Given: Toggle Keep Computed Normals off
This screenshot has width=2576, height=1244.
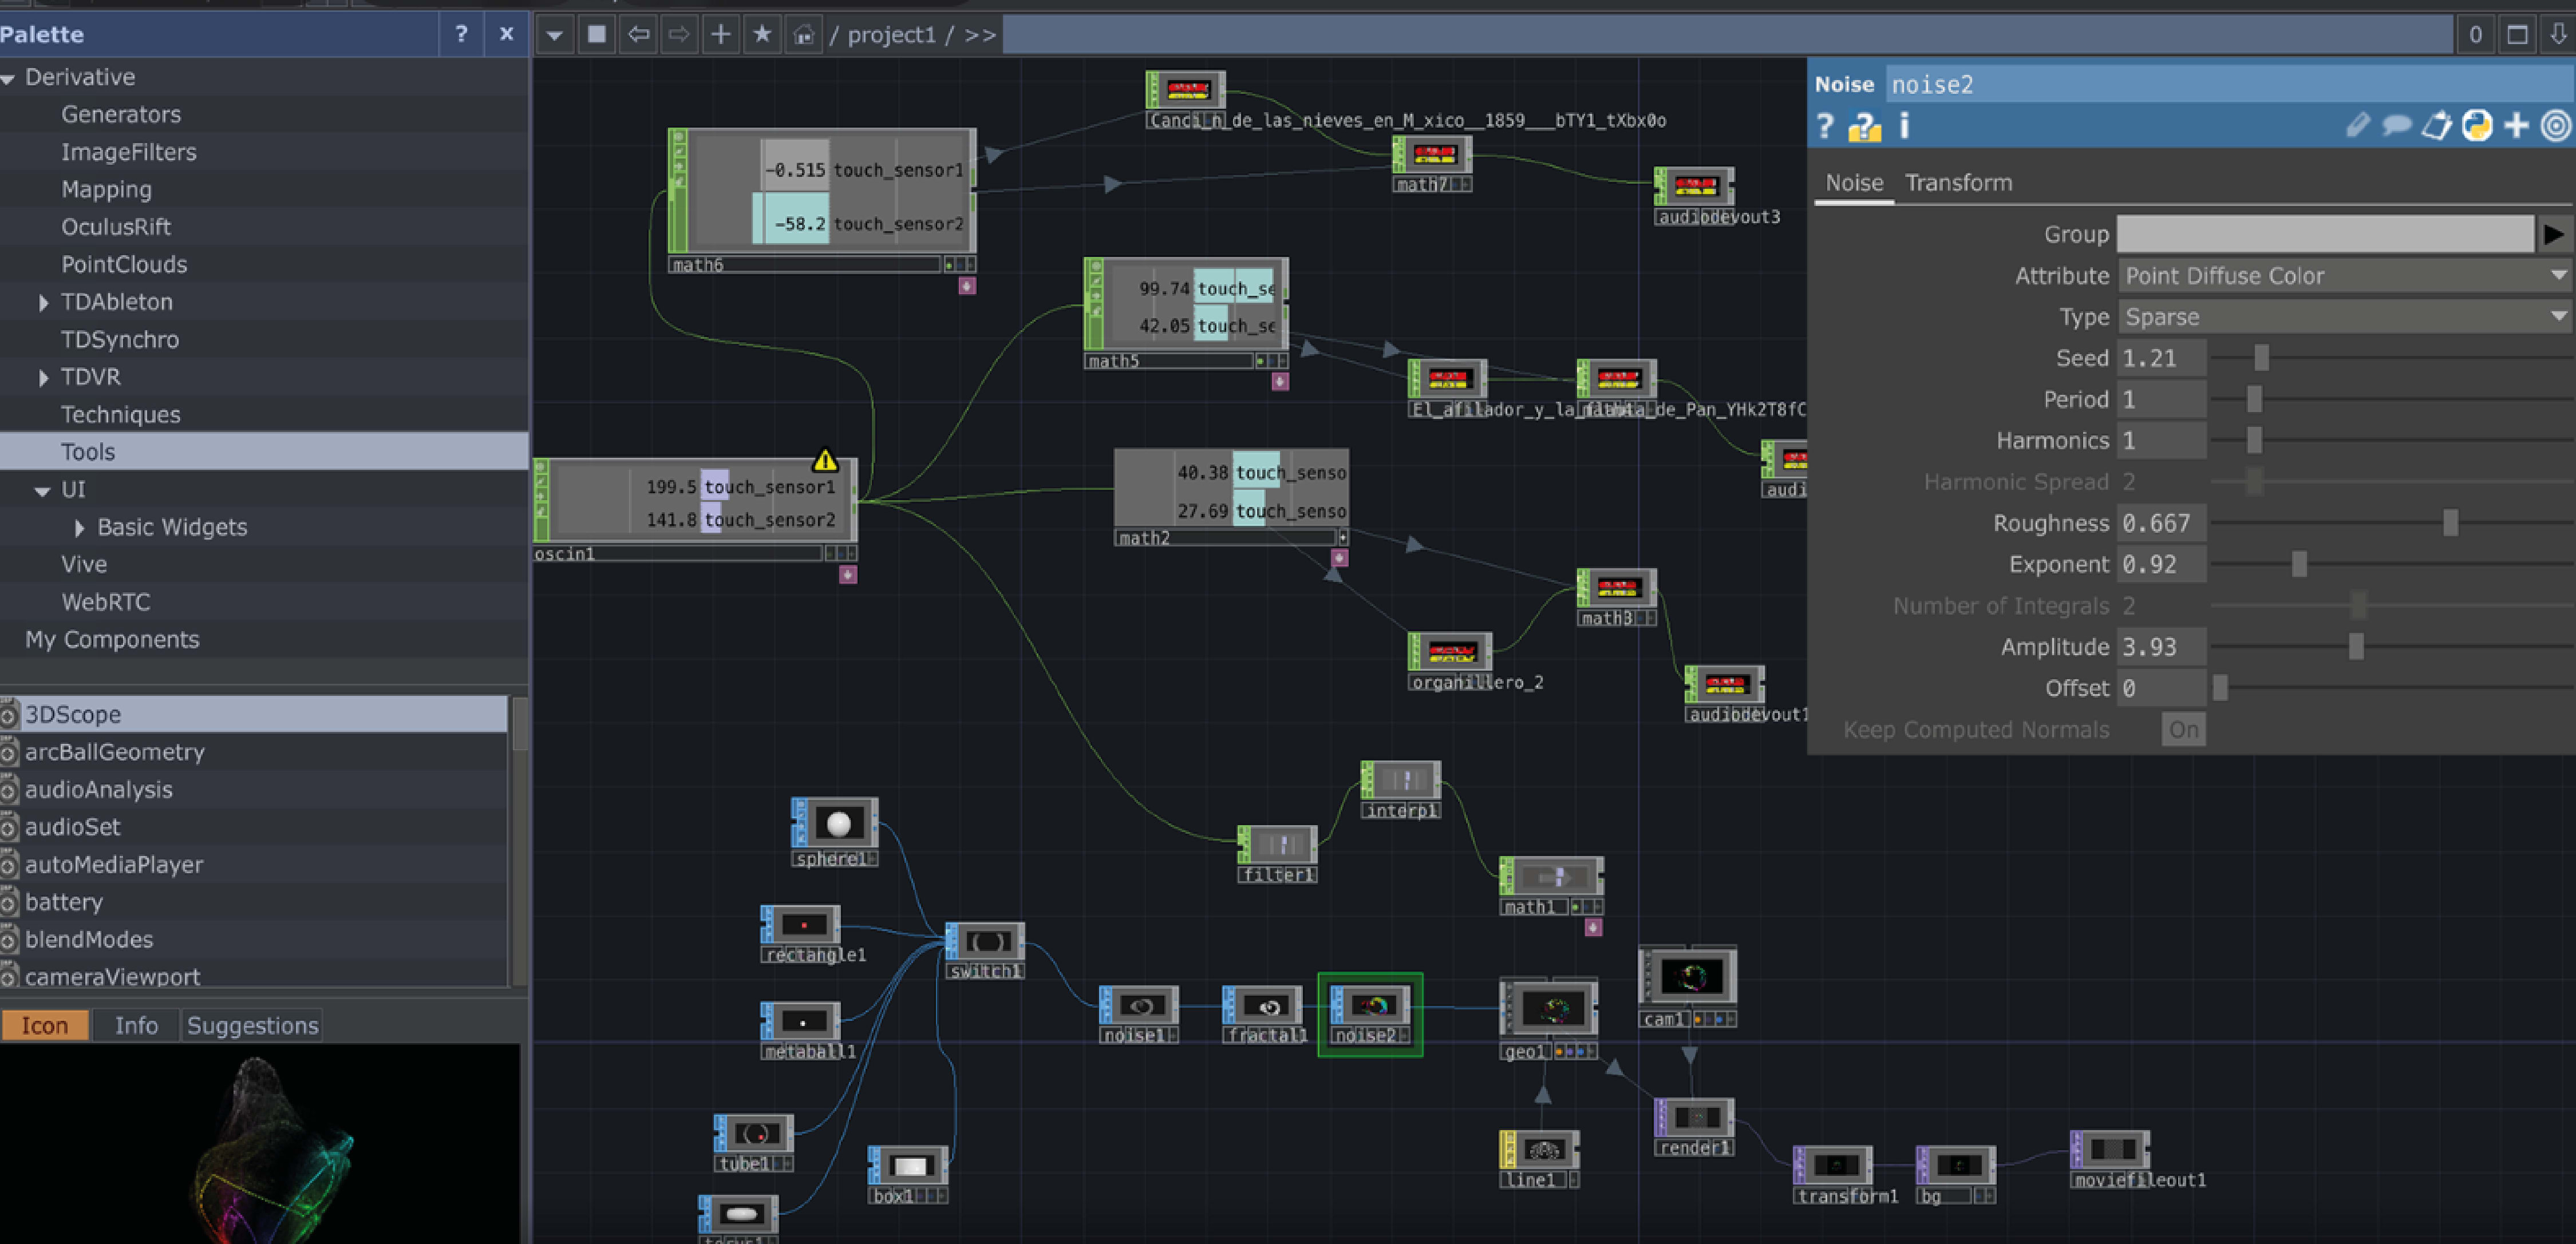Looking at the screenshot, I should [2183, 729].
